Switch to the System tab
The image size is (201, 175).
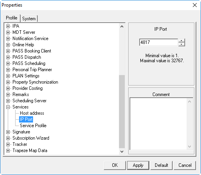click(x=29, y=19)
